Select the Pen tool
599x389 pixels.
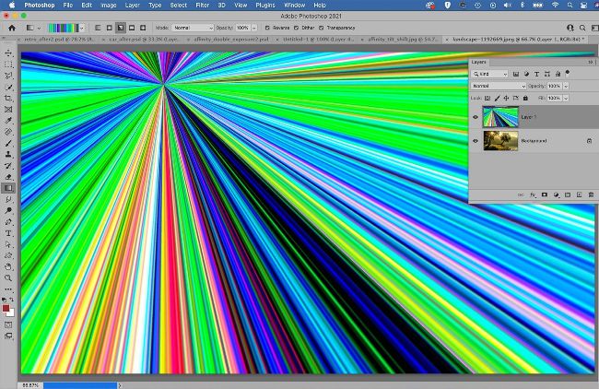point(8,221)
